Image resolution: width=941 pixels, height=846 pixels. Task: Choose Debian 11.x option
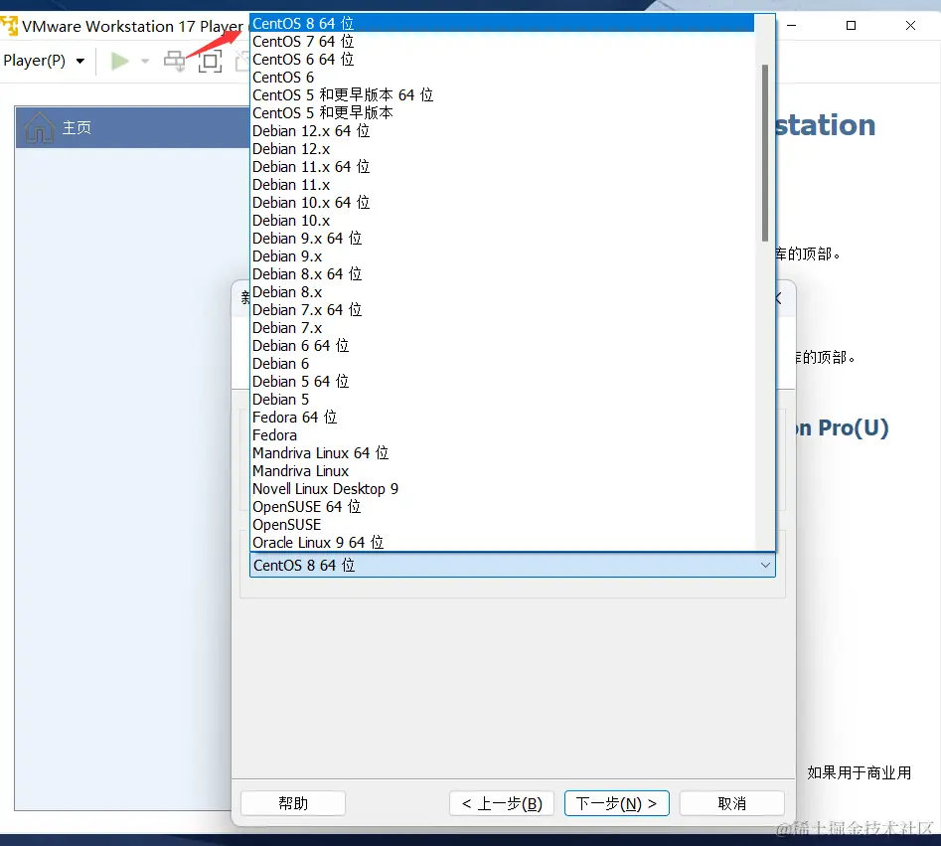[x=502, y=184]
